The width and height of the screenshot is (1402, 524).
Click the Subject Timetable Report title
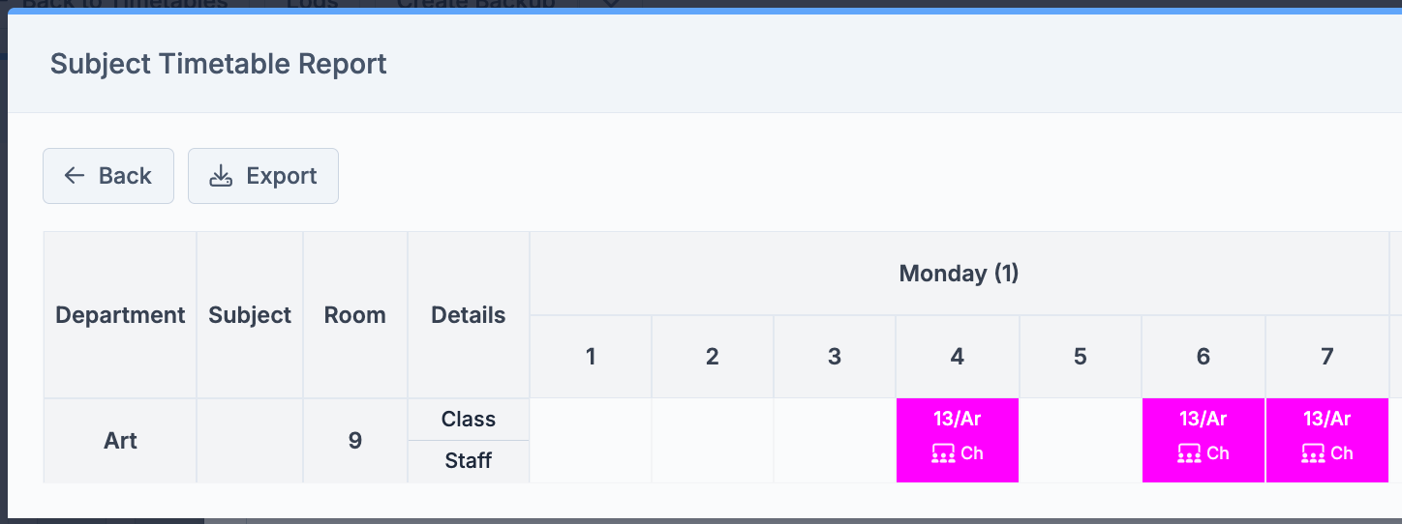pyautogui.click(x=219, y=64)
